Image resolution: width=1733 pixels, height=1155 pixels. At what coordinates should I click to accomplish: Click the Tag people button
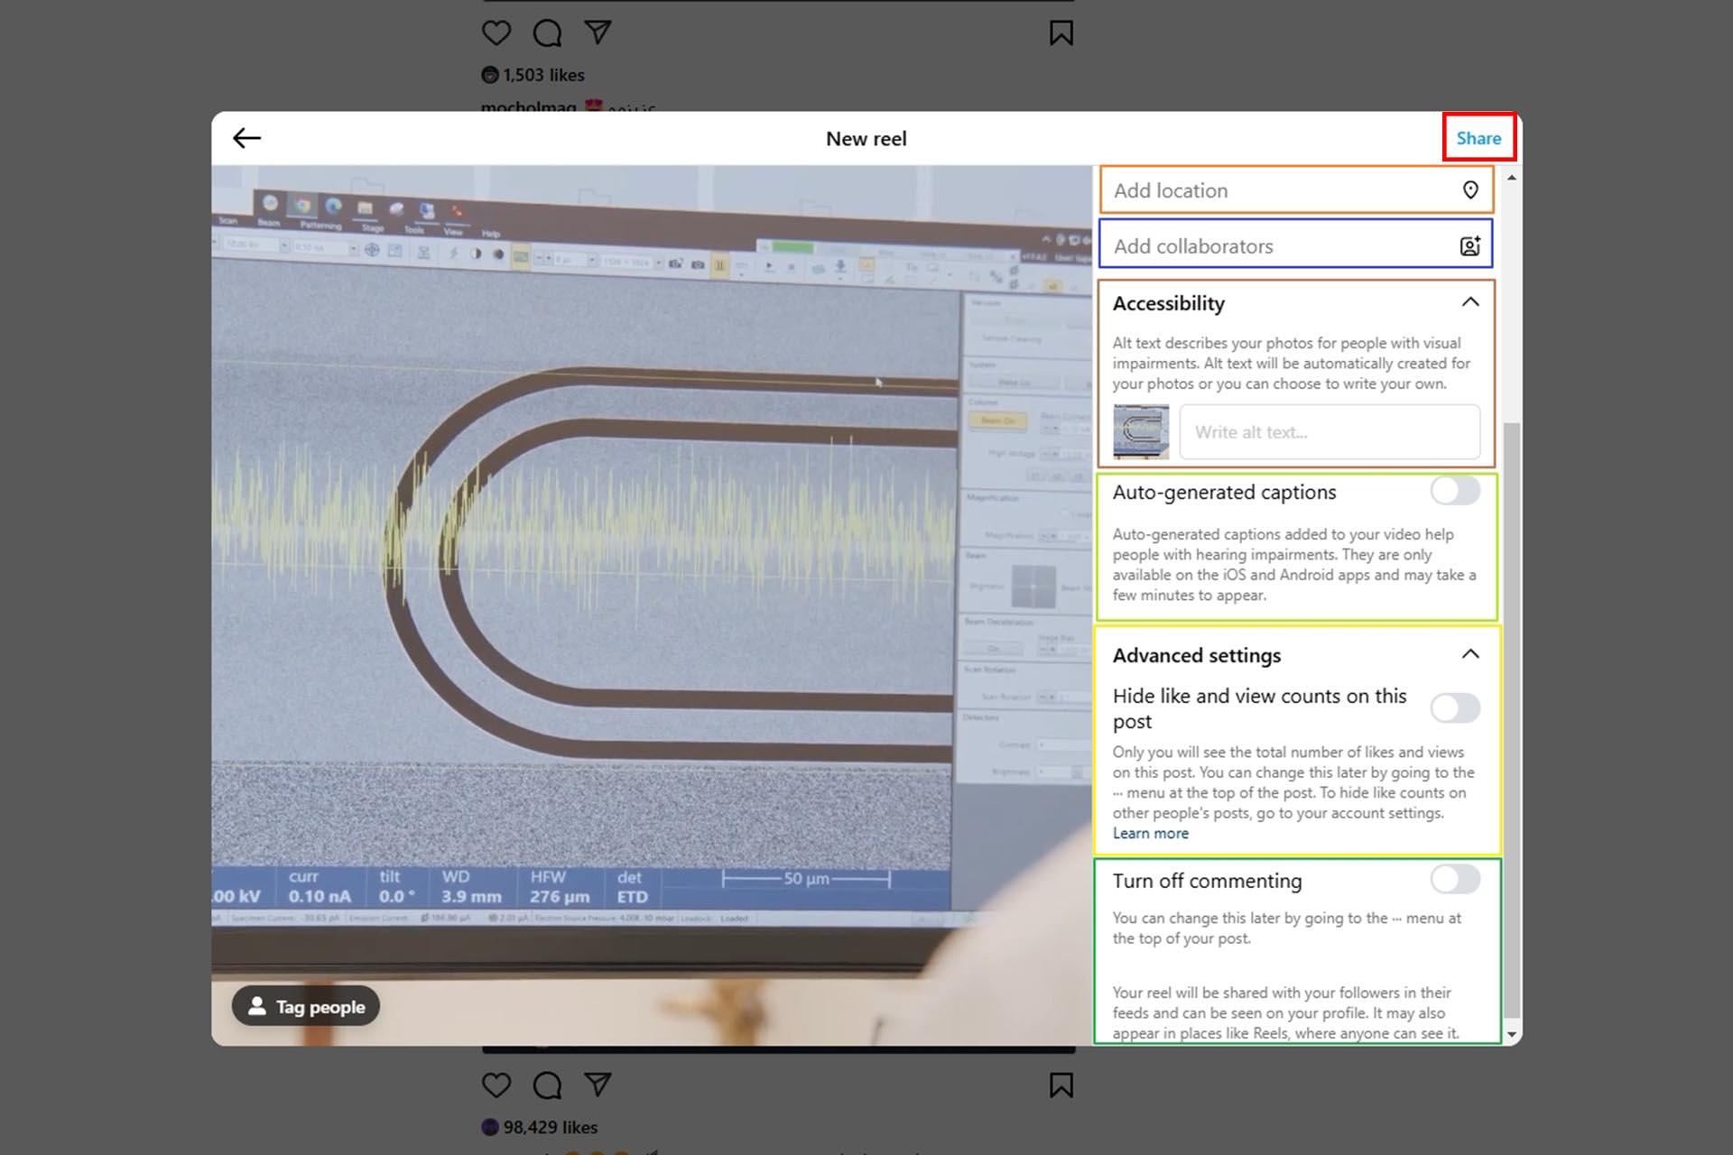(x=306, y=1006)
